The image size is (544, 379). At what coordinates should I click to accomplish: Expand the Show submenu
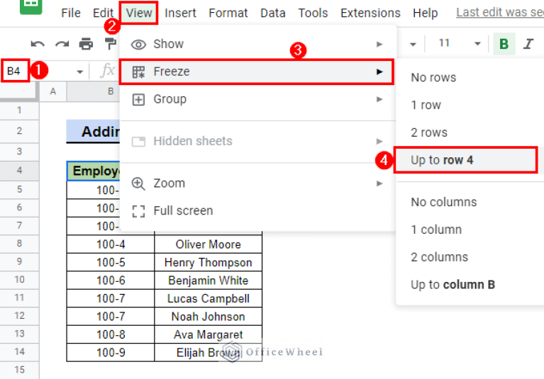257,44
